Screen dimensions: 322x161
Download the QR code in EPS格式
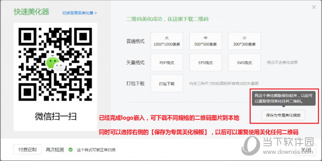pos(205,63)
